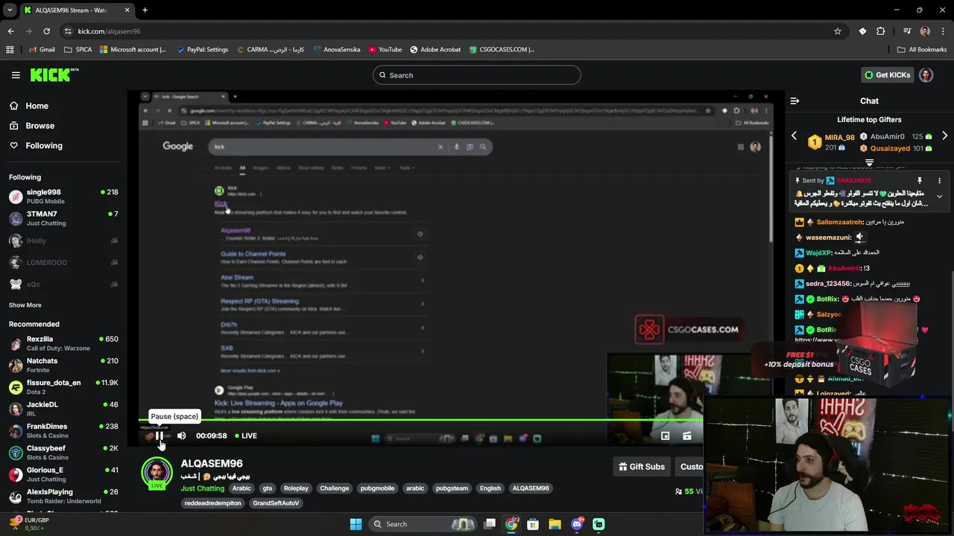Screen dimensions: 954x536
Task: Open 3TMAN7 followed channel
Action: (x=63, y=218)
